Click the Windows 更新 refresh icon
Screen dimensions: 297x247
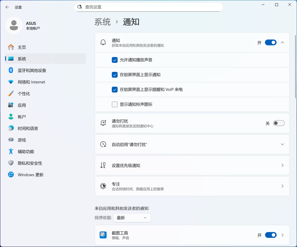pyautogui.click(x=11, y=175)
